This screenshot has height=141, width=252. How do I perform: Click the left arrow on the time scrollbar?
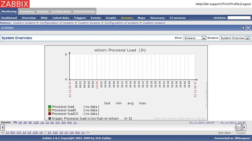3,127
